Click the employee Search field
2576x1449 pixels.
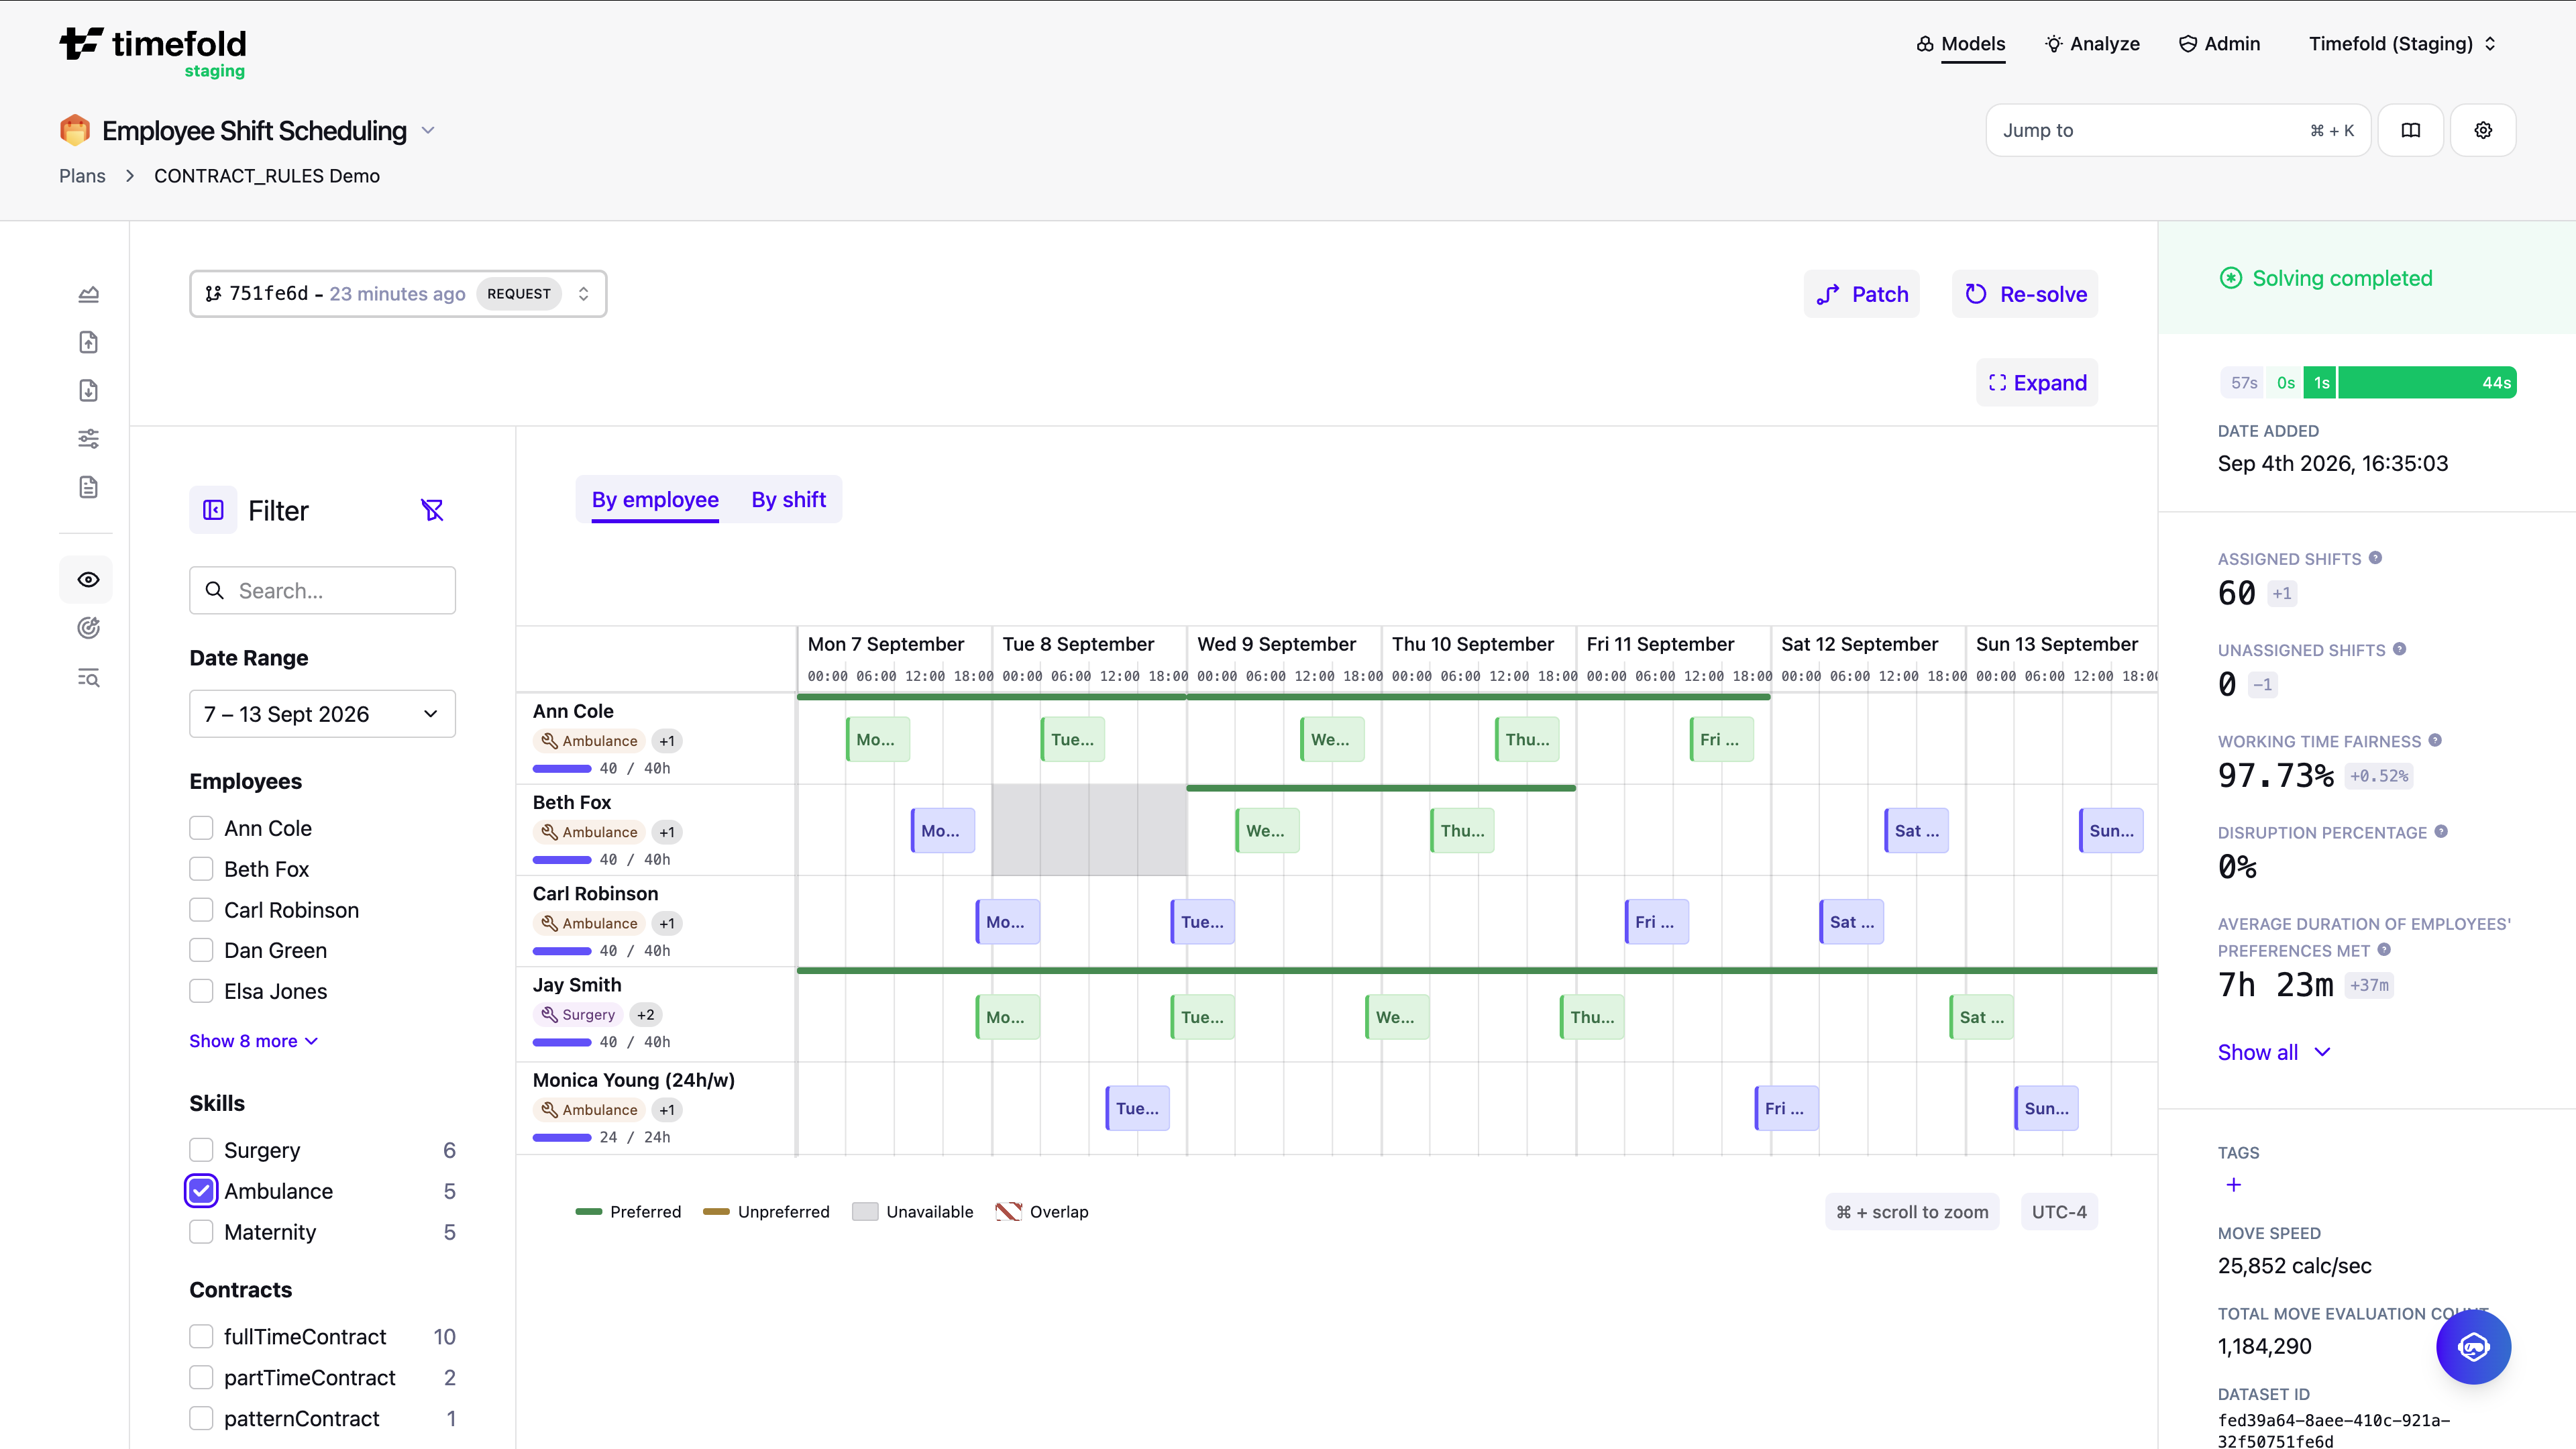(322, 591)
